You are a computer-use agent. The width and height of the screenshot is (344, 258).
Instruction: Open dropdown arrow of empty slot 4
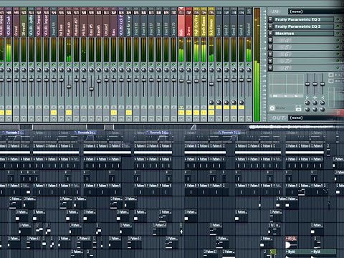pos(270,40)
